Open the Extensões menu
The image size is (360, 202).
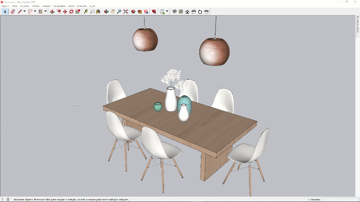(x=82, y=6)
